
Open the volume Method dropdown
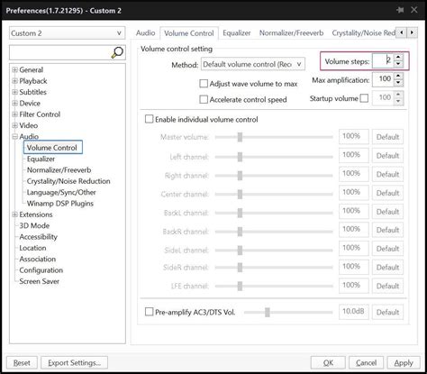click(x=253, y=64)
